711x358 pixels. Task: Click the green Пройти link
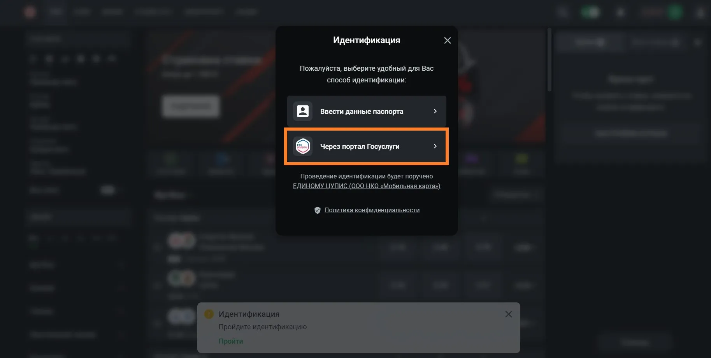tap(231, 341)
